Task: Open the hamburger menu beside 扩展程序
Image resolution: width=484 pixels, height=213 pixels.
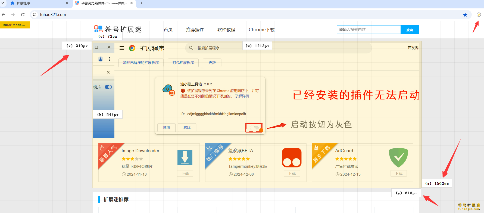Action: click(122, 48)
